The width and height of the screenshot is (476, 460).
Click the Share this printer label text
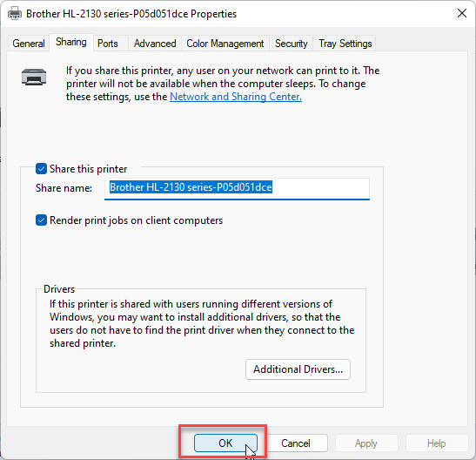pos(89,169)
